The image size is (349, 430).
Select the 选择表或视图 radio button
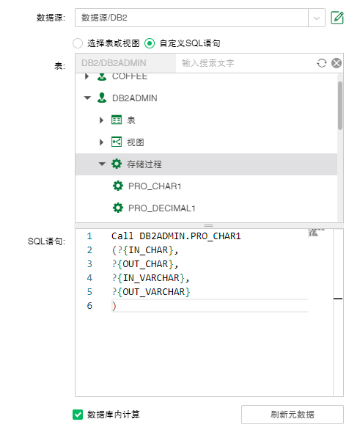(78, 43)
